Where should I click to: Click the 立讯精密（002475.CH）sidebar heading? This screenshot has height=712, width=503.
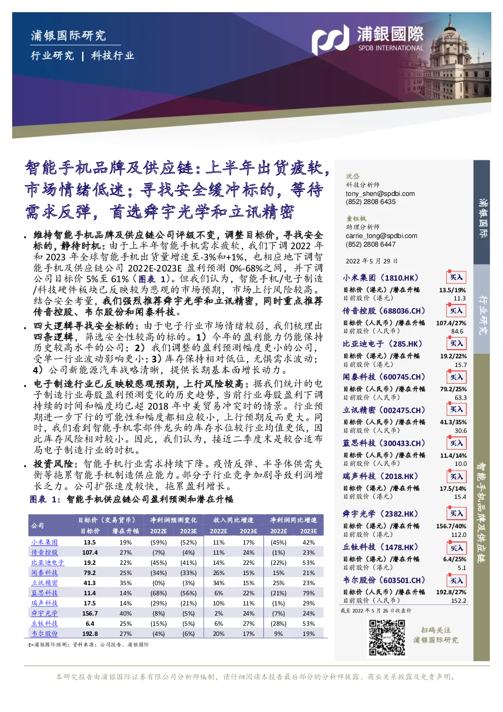point(384,410)
